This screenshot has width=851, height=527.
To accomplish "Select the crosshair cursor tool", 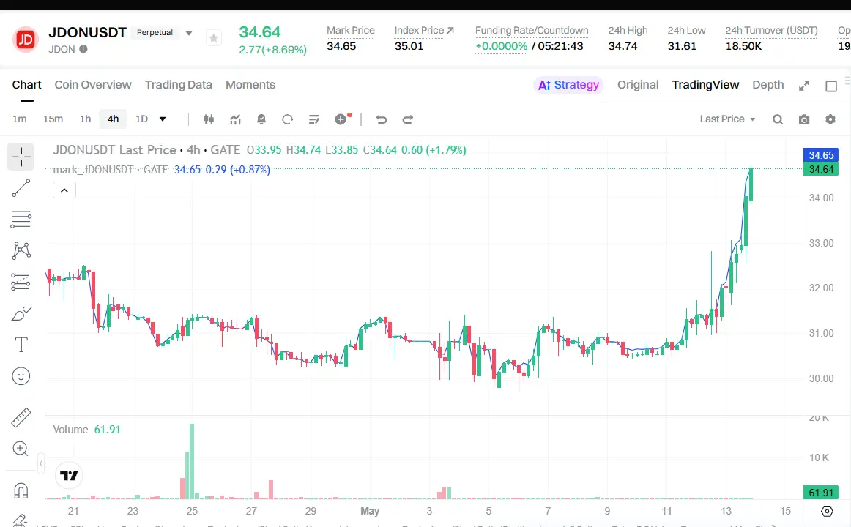I will [x=21, y=157].
